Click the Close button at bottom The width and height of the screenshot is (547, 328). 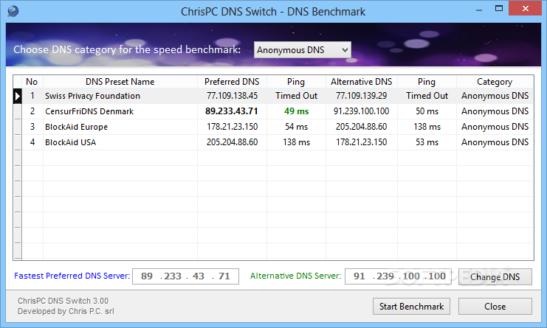[x=495, y=307]
